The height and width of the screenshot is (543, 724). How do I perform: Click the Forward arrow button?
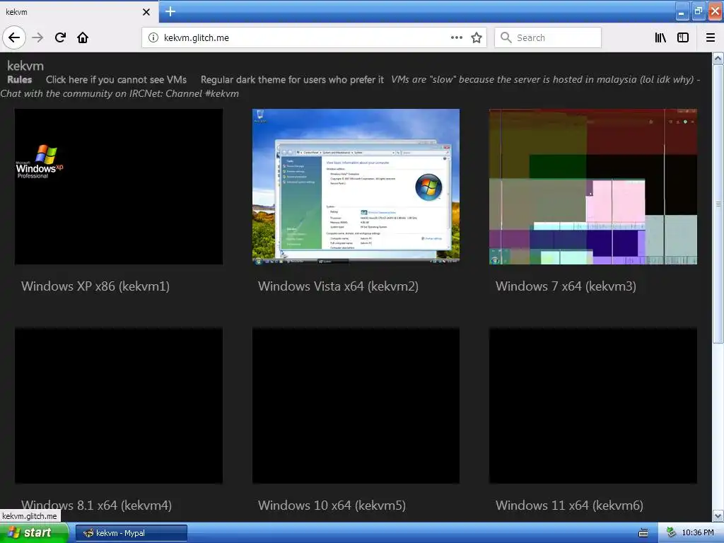point(37,37)
